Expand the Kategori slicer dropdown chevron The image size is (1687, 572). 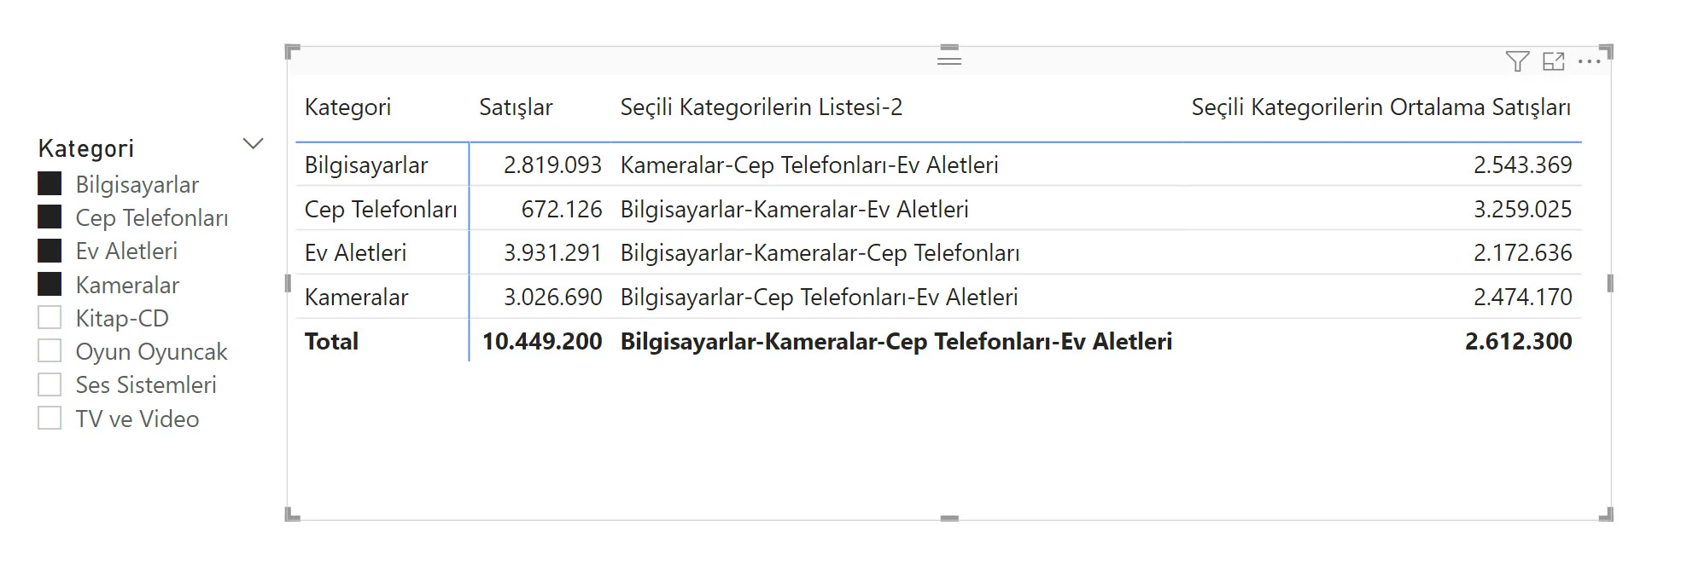point(253,143)
